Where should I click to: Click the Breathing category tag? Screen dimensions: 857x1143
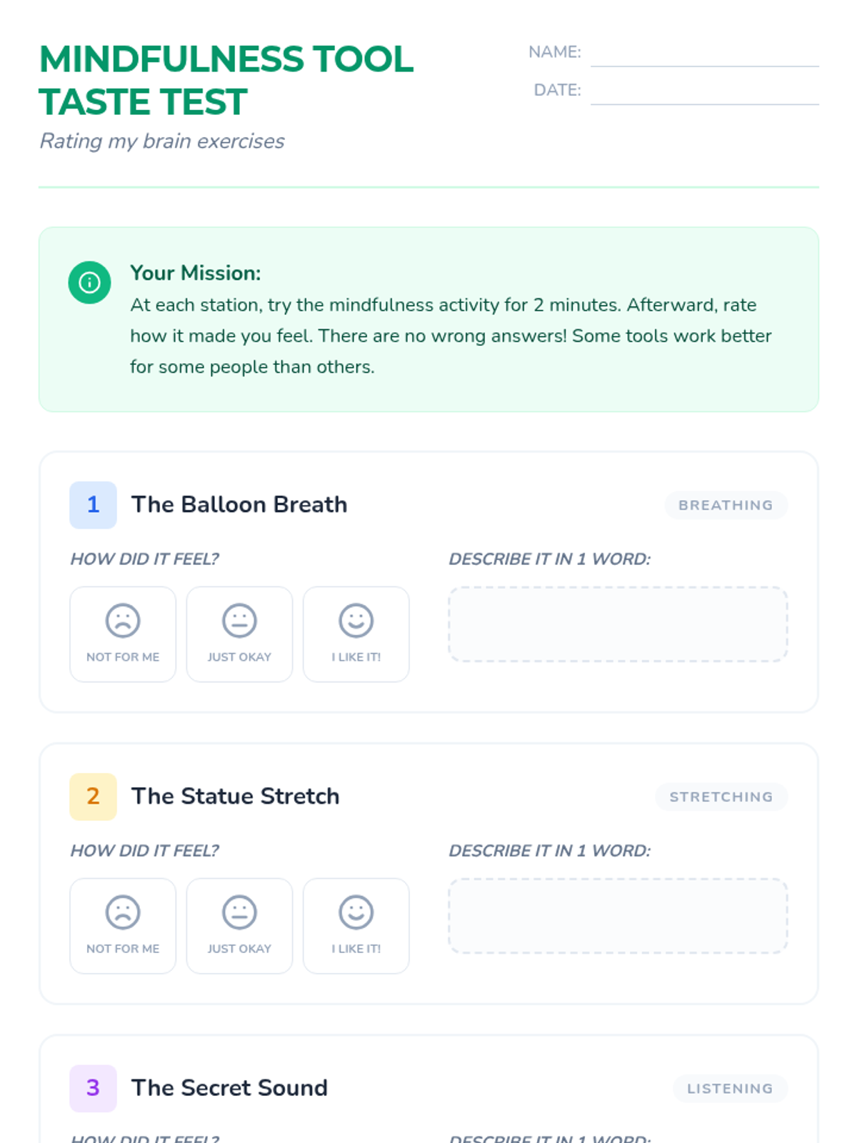[x=726, y=505]
